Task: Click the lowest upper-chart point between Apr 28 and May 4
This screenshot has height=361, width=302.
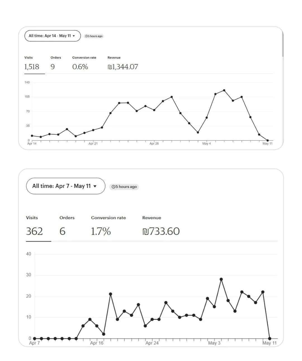Action: point(198,132)
